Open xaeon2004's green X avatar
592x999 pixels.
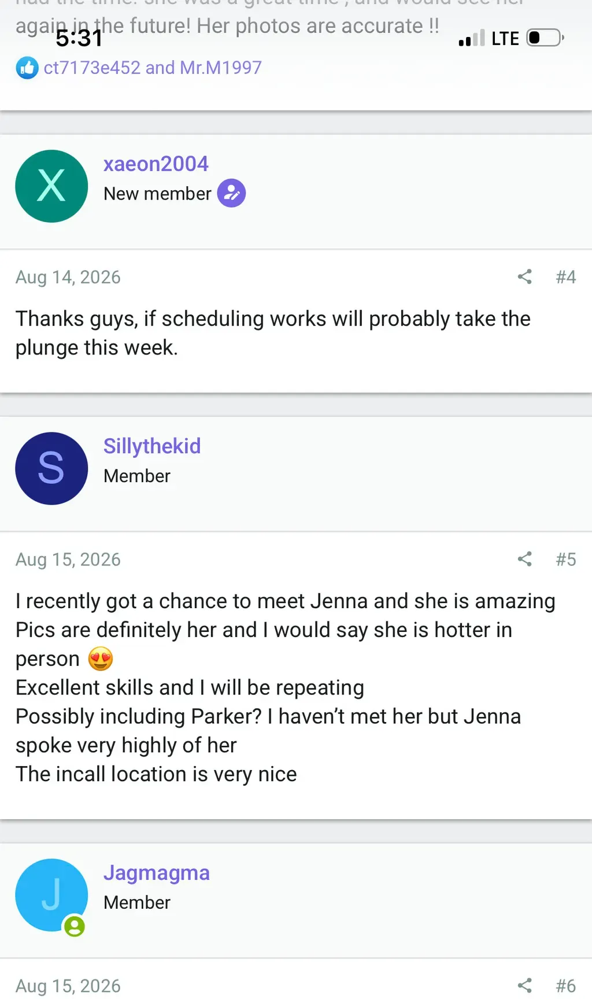(x=51, y=186)
